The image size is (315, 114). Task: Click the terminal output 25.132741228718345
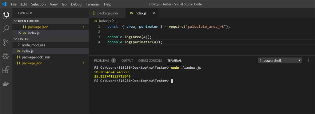click(112, 76)
